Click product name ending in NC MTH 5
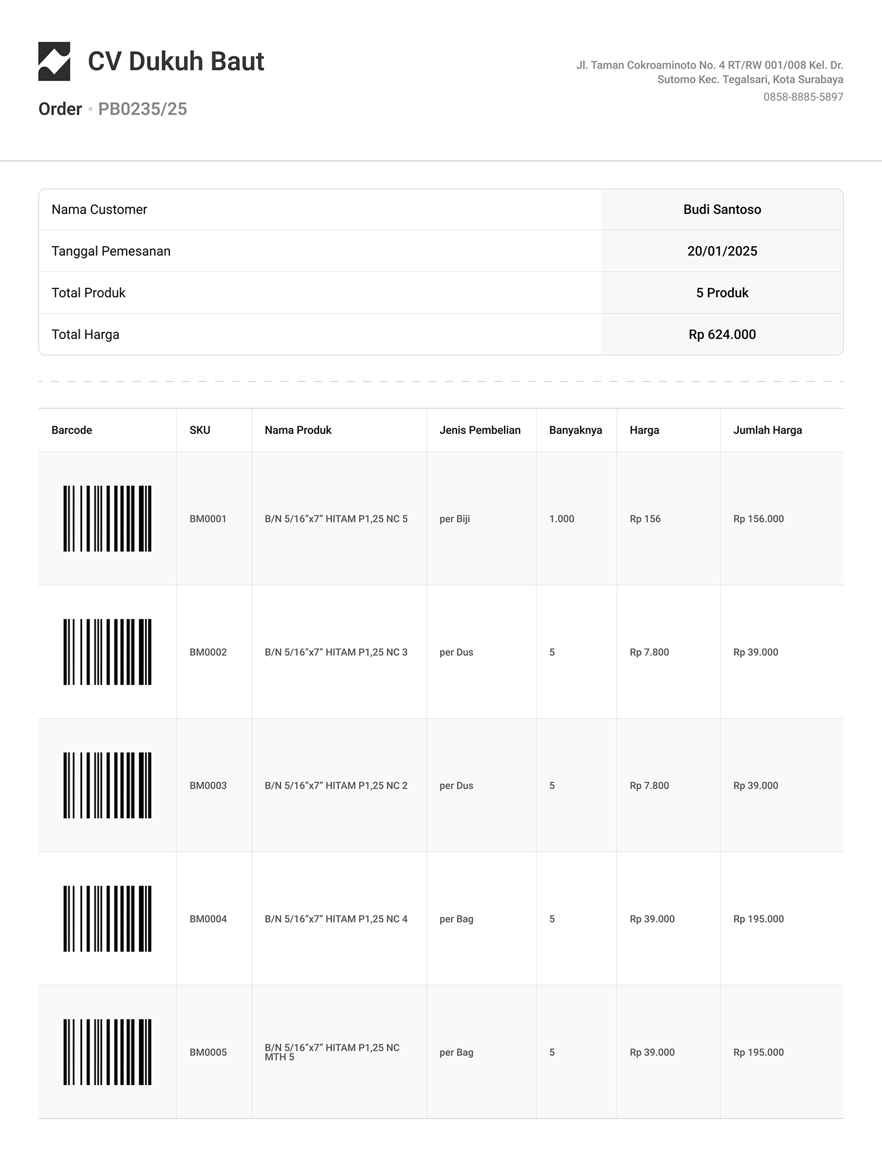Screen dimensions: 882x1173 point(332,1052)
